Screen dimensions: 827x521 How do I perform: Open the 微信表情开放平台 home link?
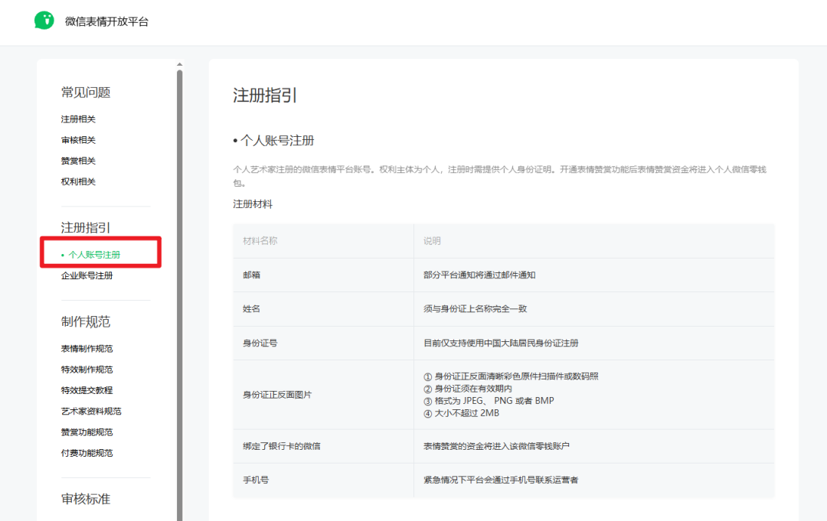[x=106, y=22]
